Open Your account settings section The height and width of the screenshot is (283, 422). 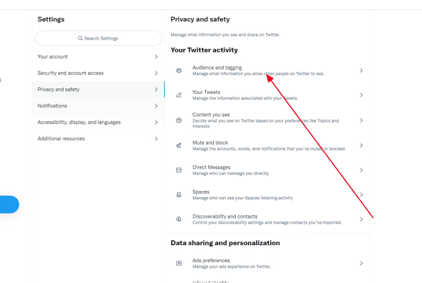pyautogui.click(x=98, y=57)
